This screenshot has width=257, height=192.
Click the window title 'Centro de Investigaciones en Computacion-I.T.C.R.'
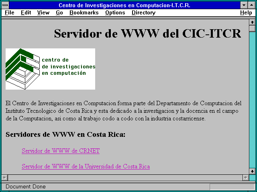[x=124, y=5]
